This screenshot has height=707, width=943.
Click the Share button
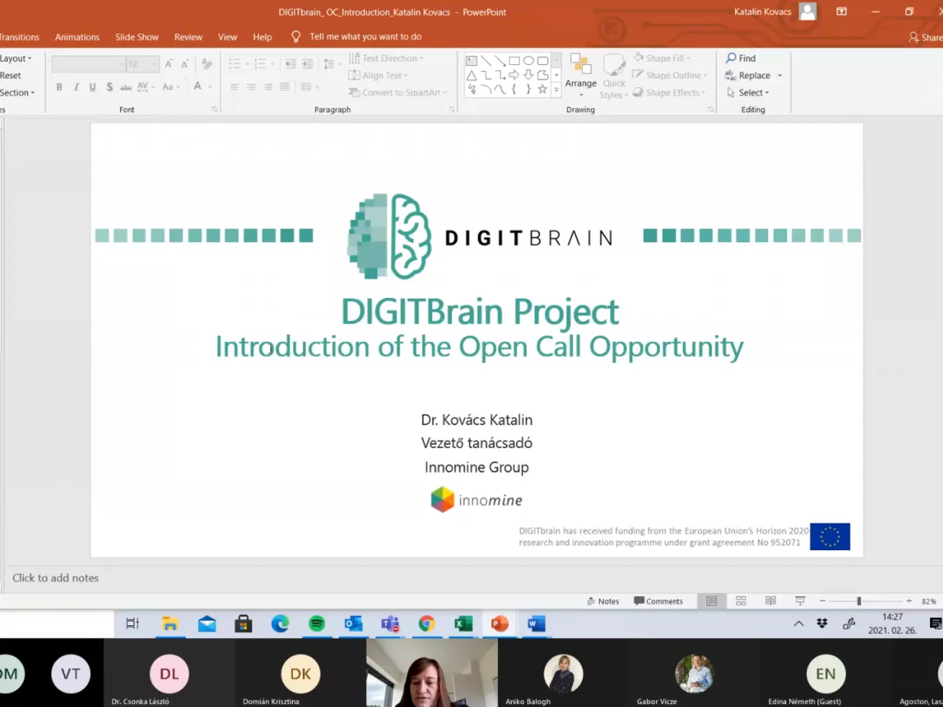[x=926, y=37]
